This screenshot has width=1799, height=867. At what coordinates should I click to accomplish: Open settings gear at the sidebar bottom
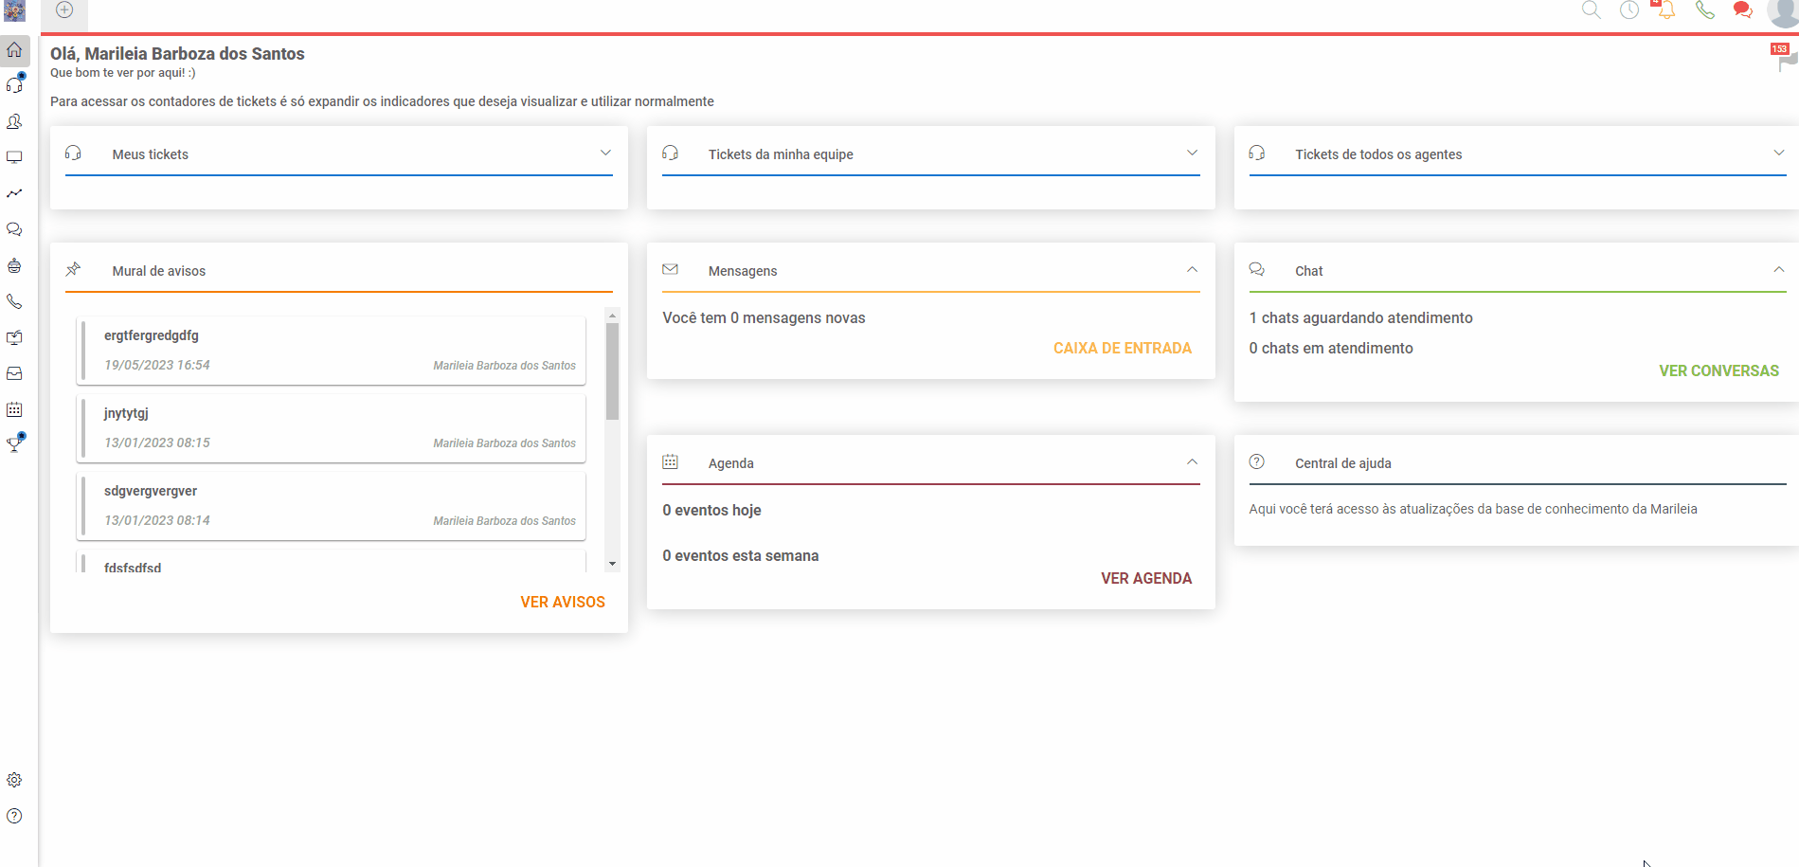coord(14,780)
